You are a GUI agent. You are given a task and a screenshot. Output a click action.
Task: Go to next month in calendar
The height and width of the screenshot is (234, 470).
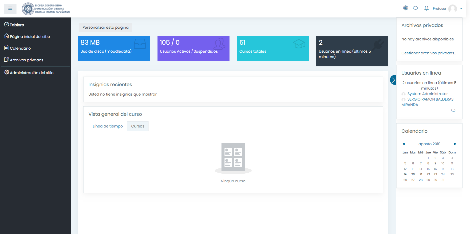click(455, 144)
